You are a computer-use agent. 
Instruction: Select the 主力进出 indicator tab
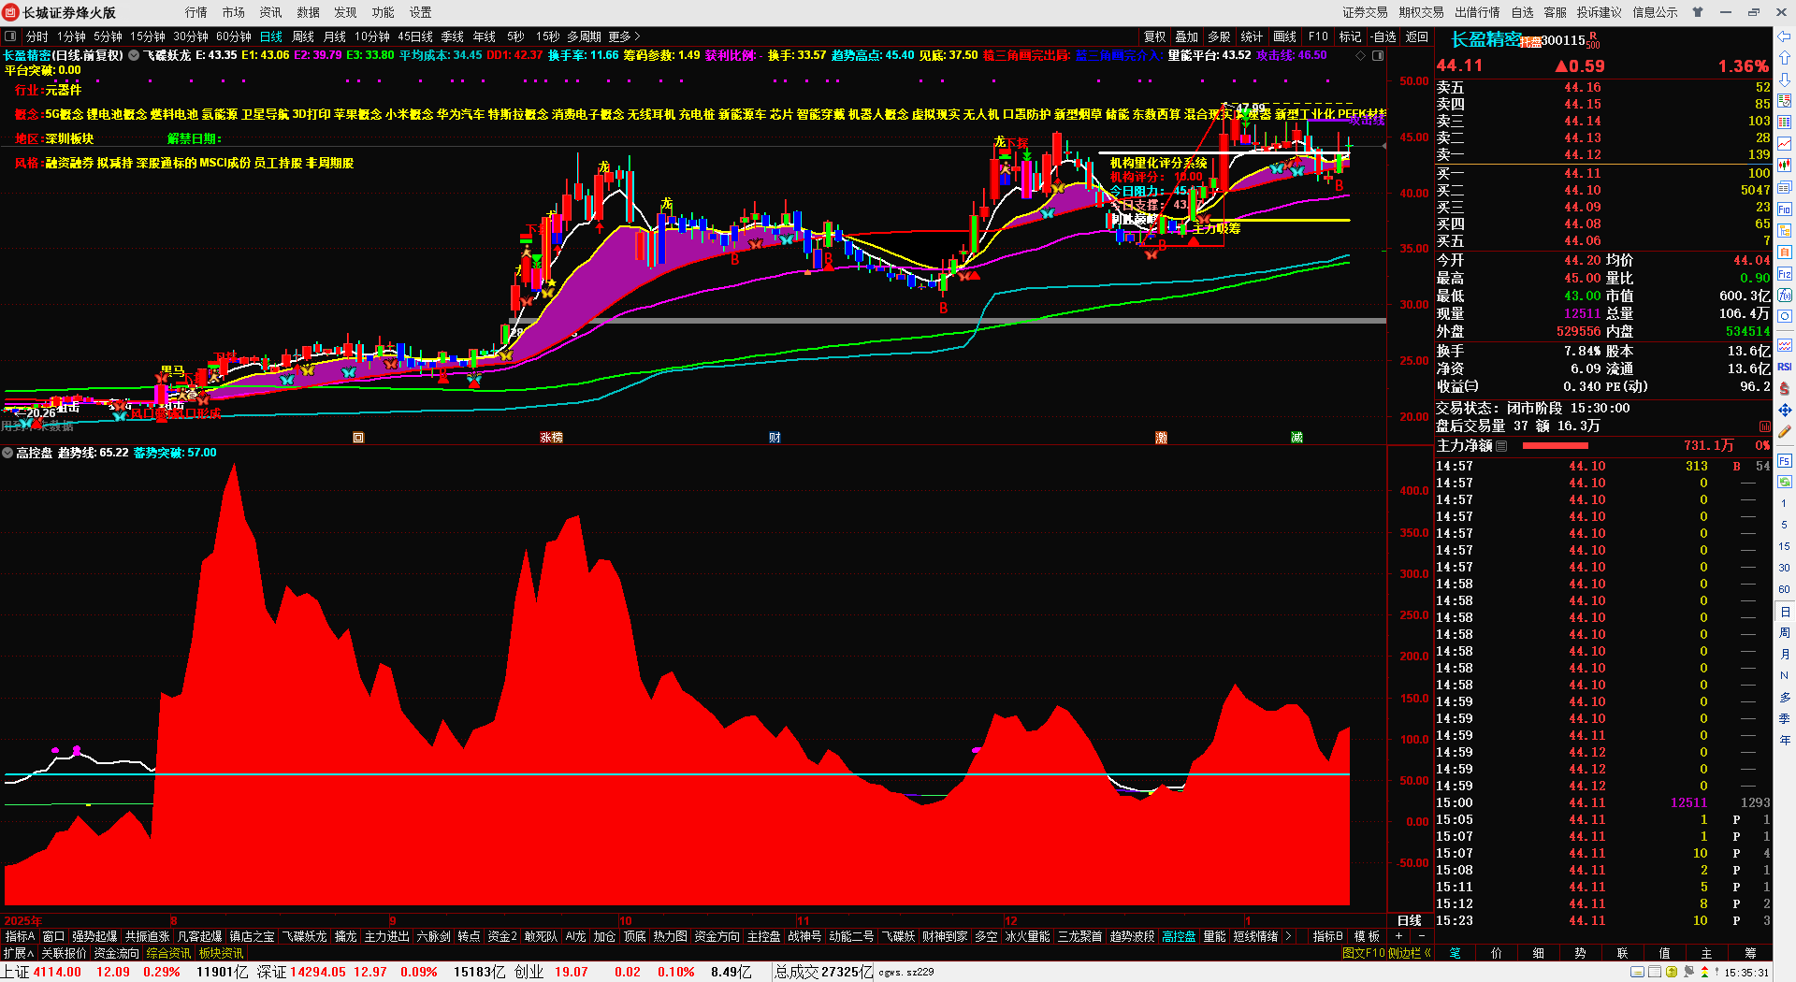coord(387,936)
